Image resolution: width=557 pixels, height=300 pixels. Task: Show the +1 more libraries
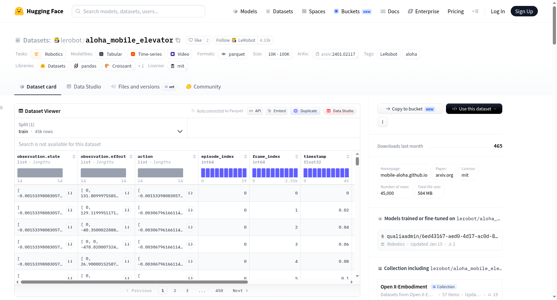tap(141, 66)
